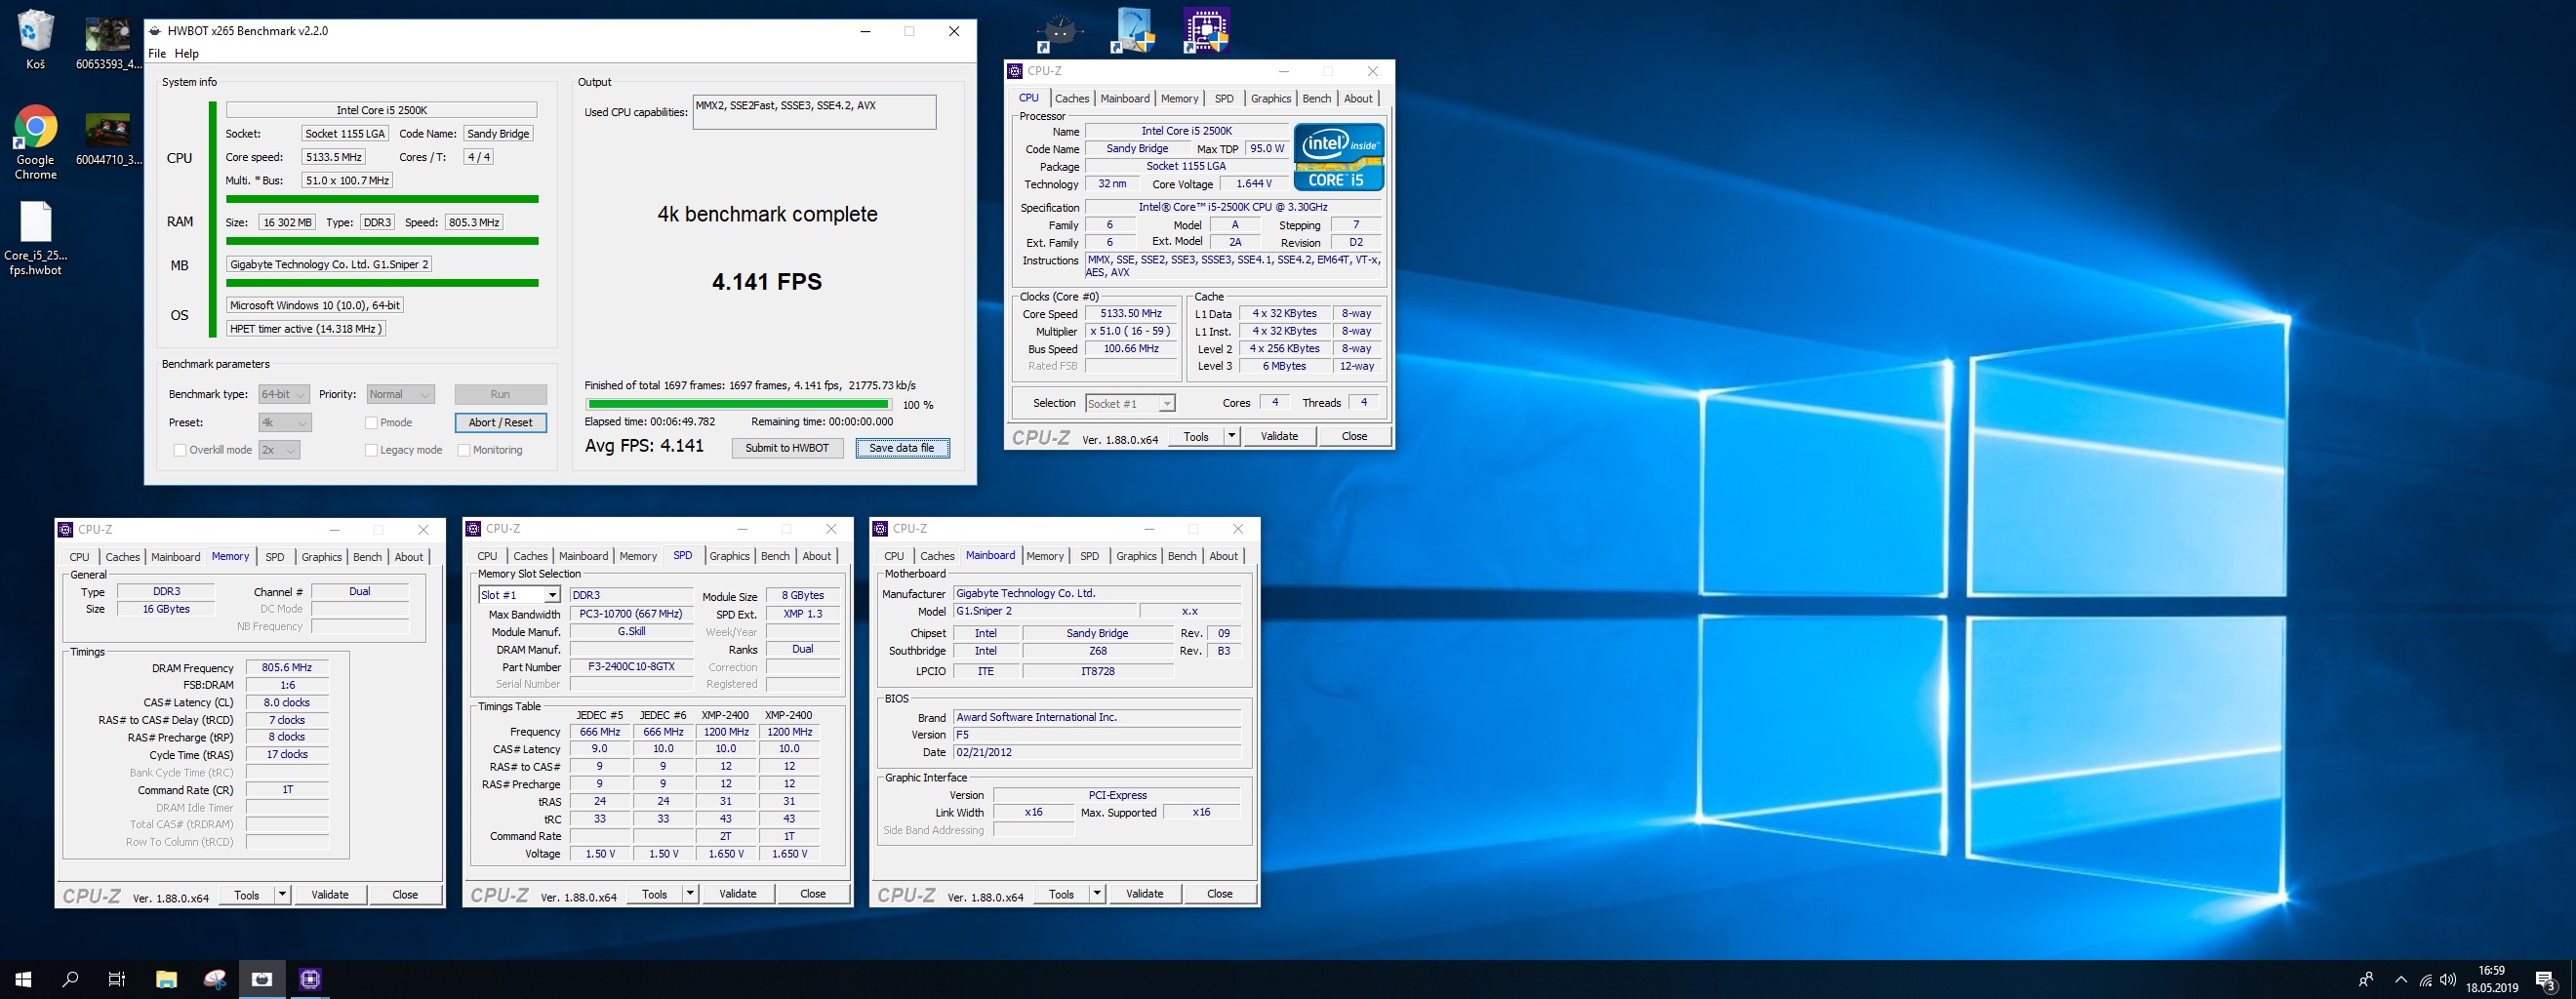Click Tools button in CPU-Z SPD window

tap(655, 893)
